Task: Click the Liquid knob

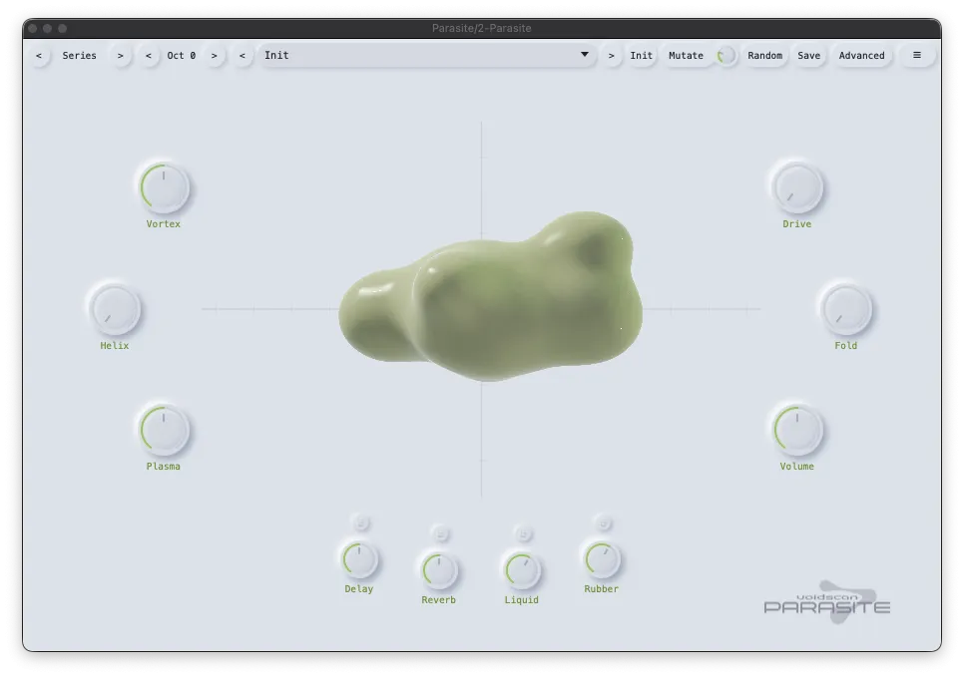Action: [522, 570]
